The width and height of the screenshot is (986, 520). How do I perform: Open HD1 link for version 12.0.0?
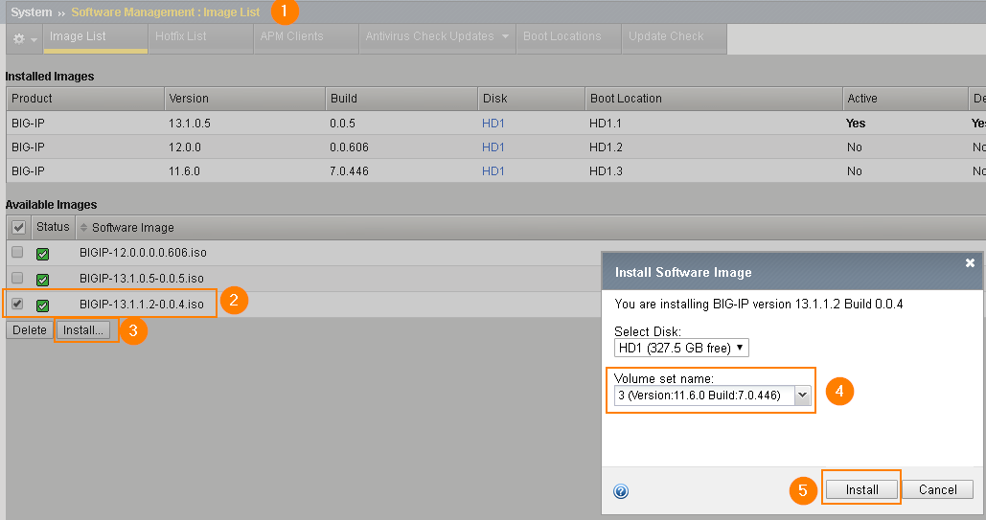point(493,147)
